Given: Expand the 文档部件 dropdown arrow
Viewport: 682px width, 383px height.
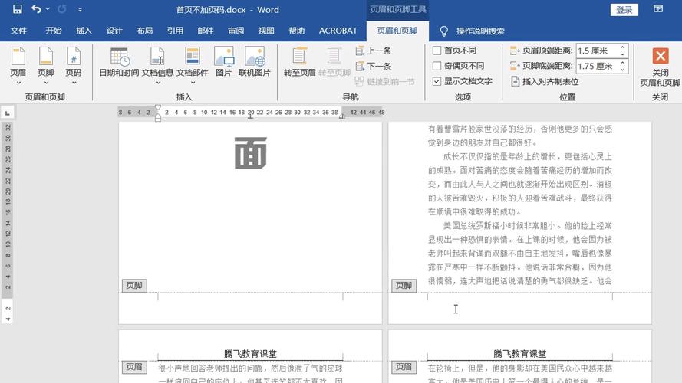Looking at the screenshot, I should [x=193, y=83].
